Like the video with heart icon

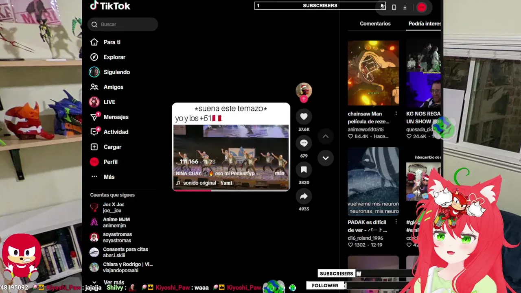point(304,117)
